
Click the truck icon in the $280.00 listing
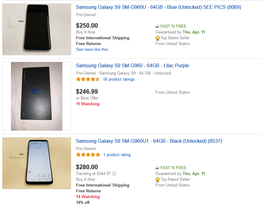[x=157, y=168]
